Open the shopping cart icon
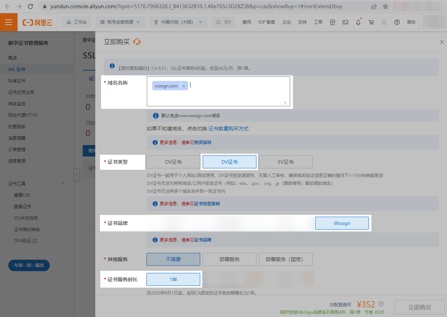Viewport: 447px width, 317px height. tap(371, 22)
